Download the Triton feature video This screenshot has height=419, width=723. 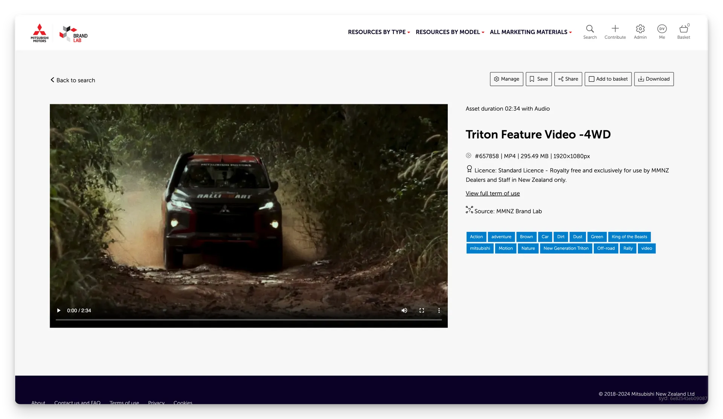click(654, 79)
